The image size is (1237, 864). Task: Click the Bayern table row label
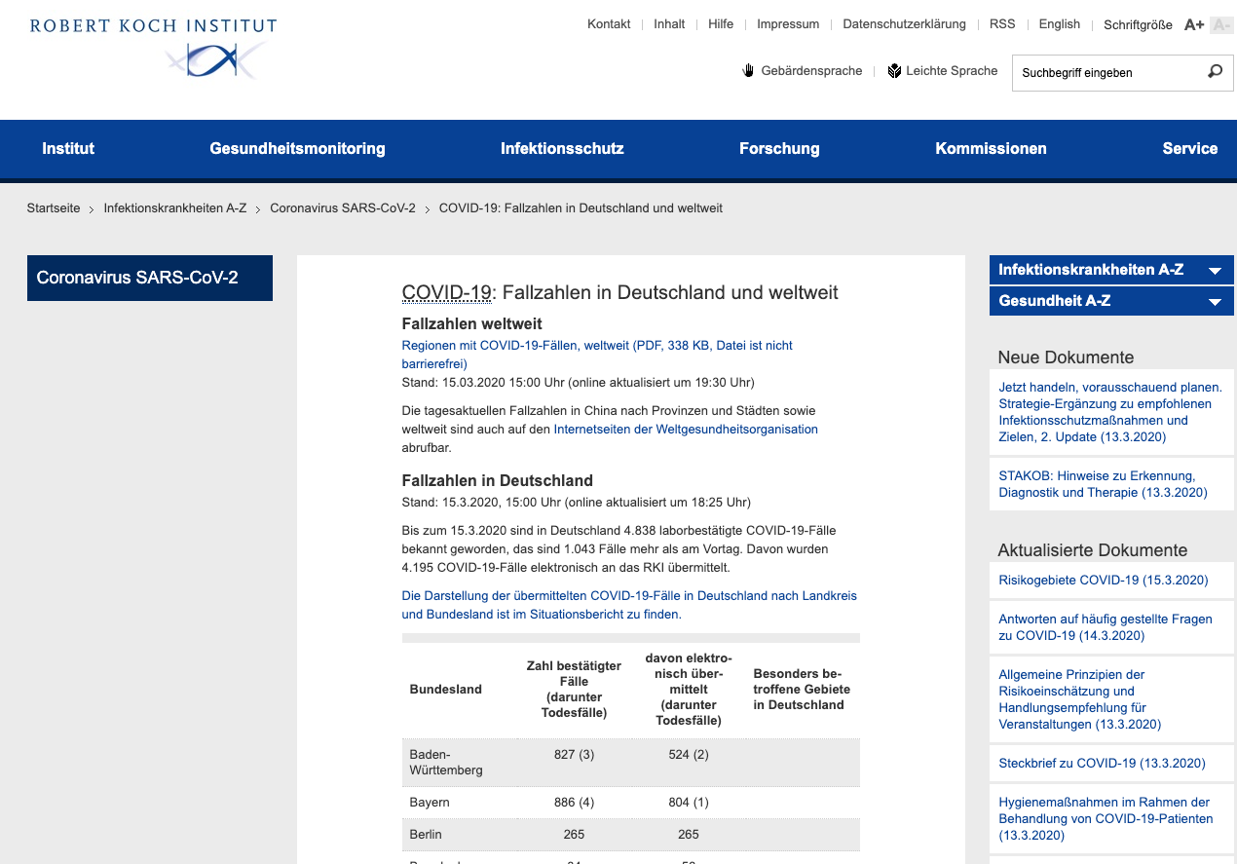(430, 803)
